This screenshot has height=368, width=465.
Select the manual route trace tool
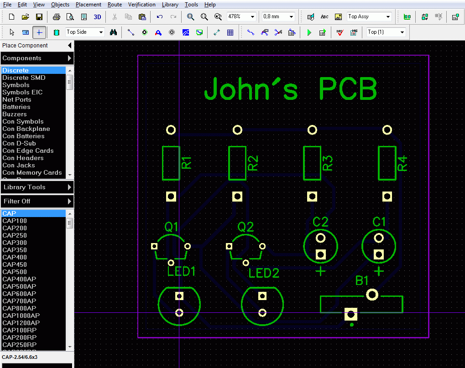pyautogui.click(x=251, y=32)
